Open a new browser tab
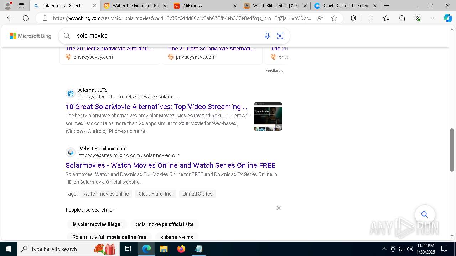 point(387,6)
